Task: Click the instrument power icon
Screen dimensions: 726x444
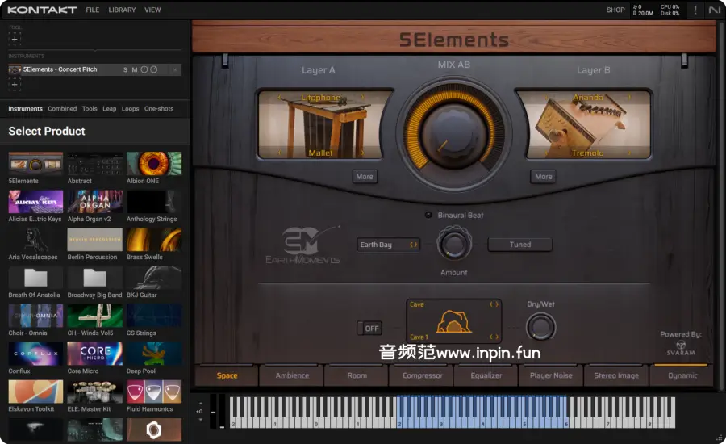Action: click(x=144, y=69)
